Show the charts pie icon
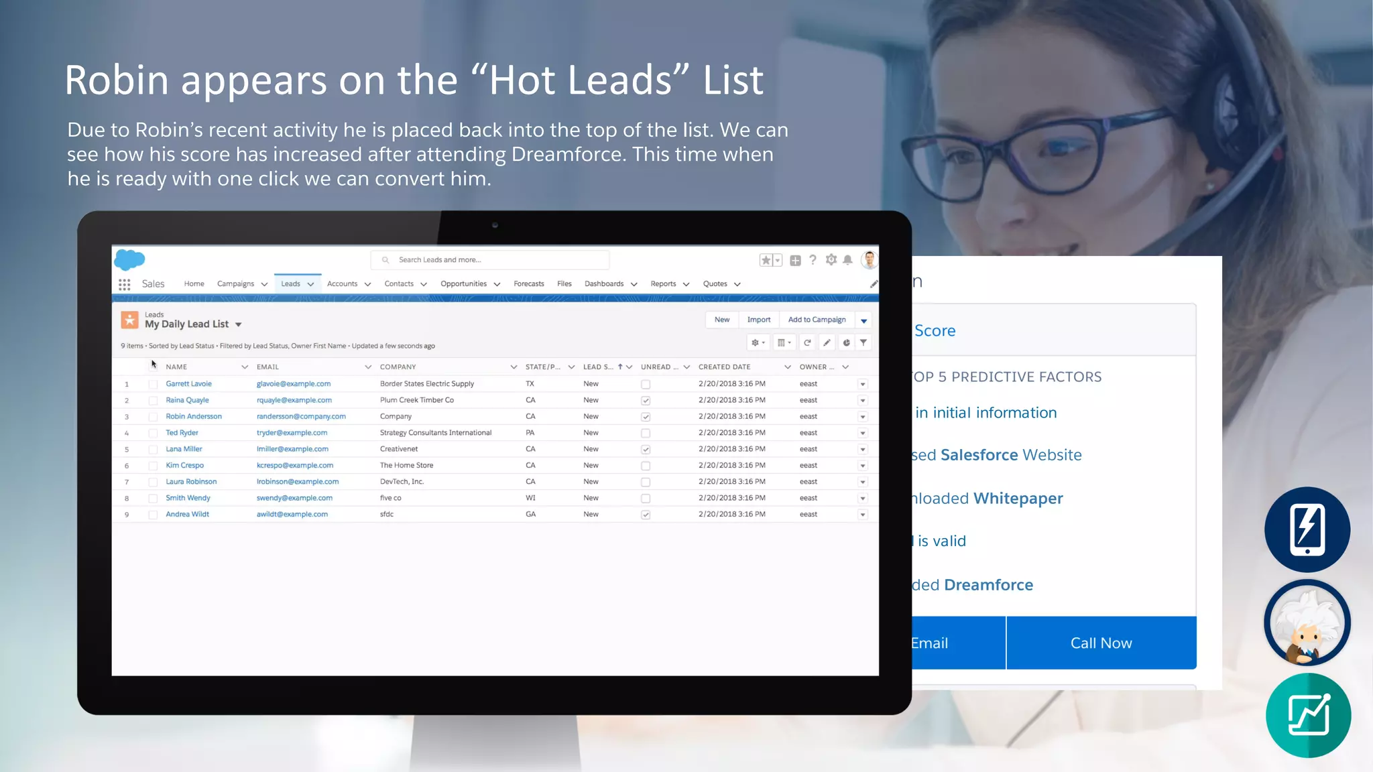1373x772 pixels. [847, 342]
